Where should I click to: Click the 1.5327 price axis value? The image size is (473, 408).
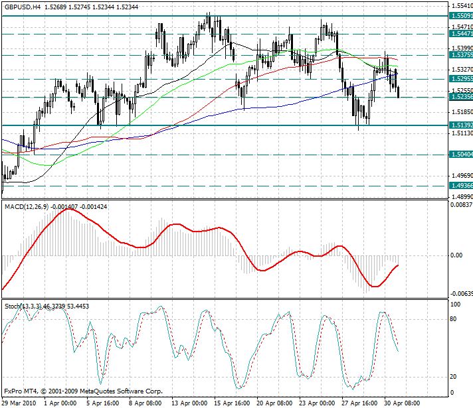(462, 70)
